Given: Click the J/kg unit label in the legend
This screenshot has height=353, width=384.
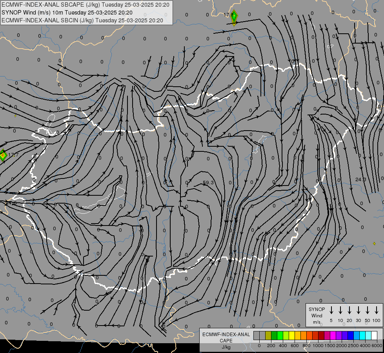Looking at the screenshot, I should pos(226,347).
